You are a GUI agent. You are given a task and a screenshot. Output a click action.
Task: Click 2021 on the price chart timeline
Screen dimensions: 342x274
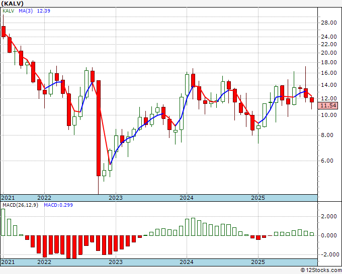click(x=8, y=198)
